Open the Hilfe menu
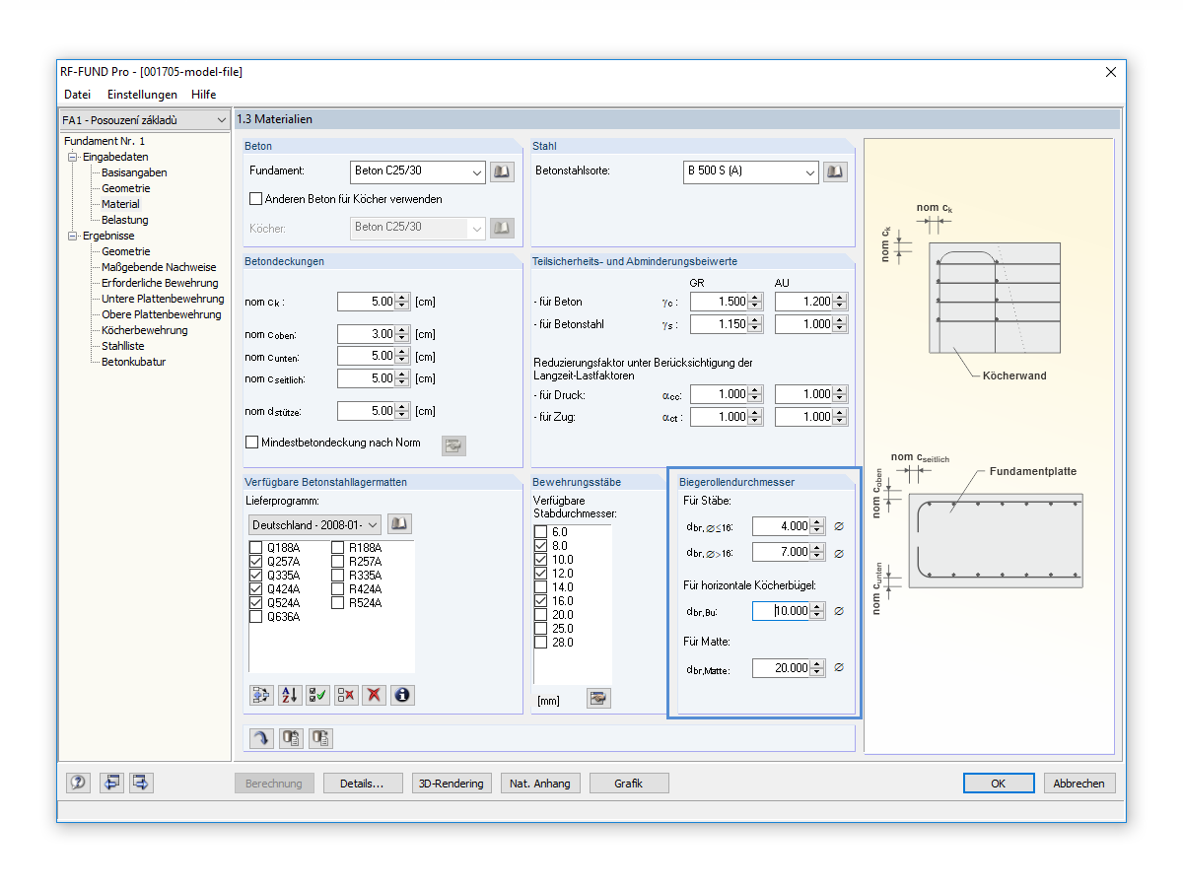Screen dimensions: 1183x887 pos(204,95)
